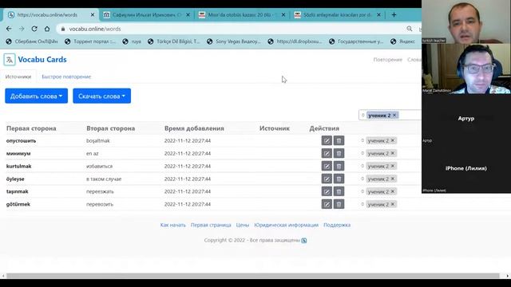The image size is (511, 287).
Task: Click the Время добавления column header
Action: tap(194, 128)
